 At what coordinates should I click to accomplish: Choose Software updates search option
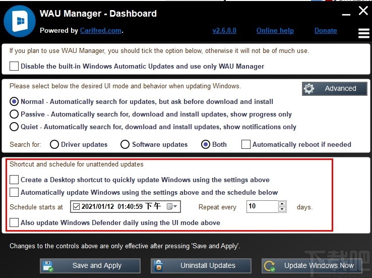tap(125, 144)
